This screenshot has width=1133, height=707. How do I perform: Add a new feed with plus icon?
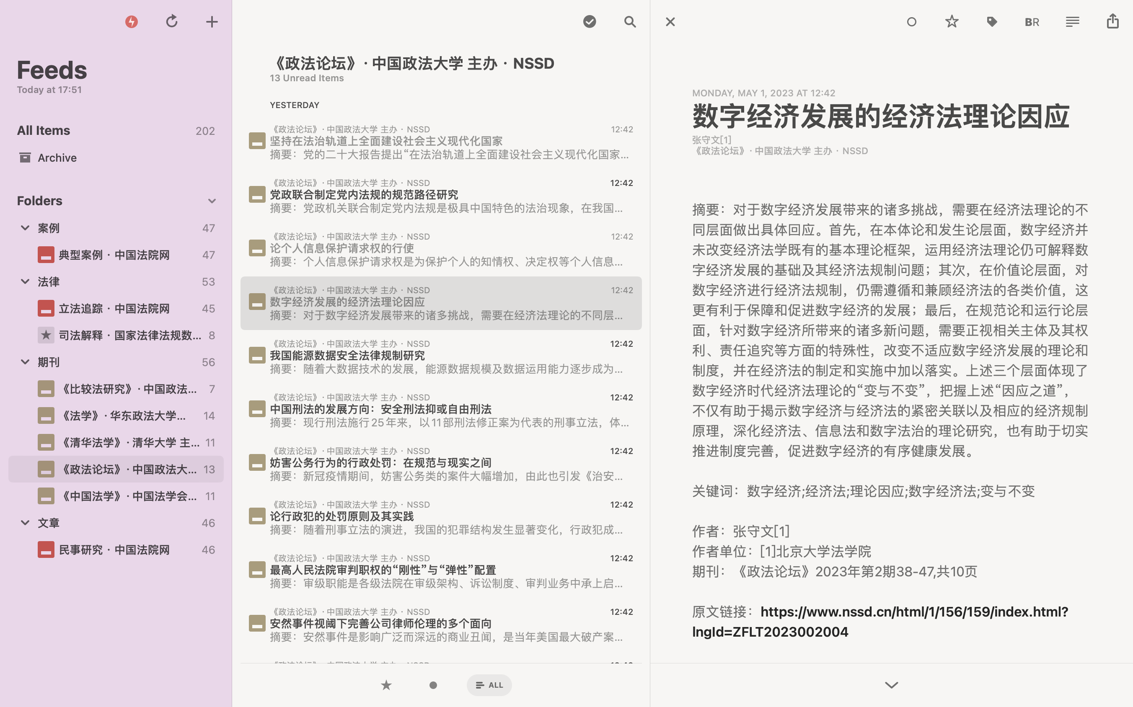point(212,21)
